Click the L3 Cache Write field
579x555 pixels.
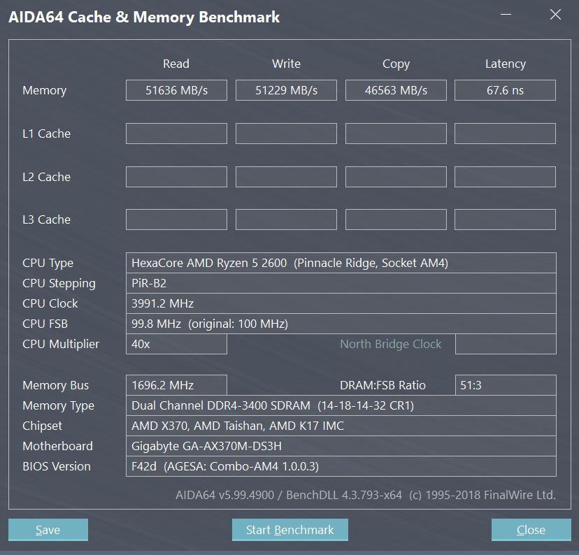tap(286, 219)
